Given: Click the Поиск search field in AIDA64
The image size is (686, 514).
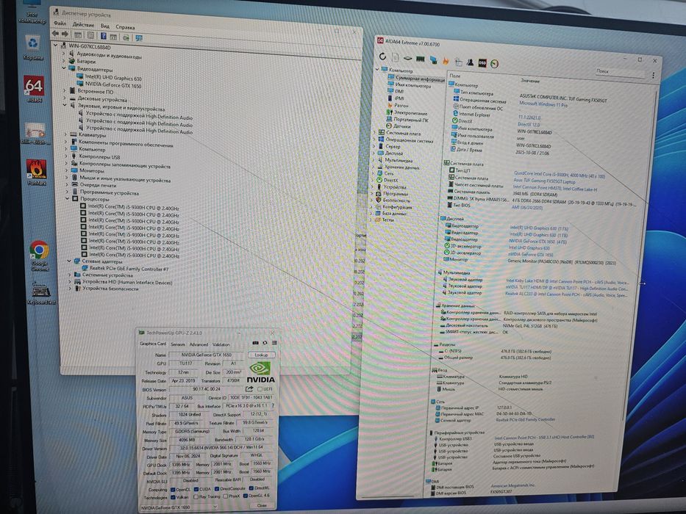Looking at the screenshot, I should coord(620,72).
